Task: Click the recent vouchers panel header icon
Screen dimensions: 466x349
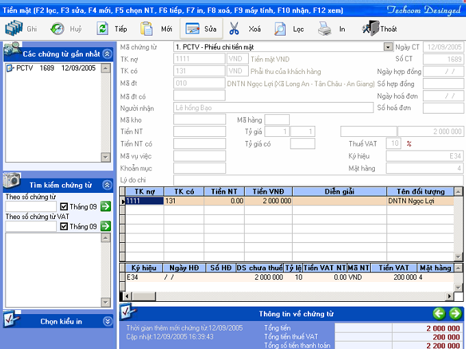Action: tap(12, 49)
